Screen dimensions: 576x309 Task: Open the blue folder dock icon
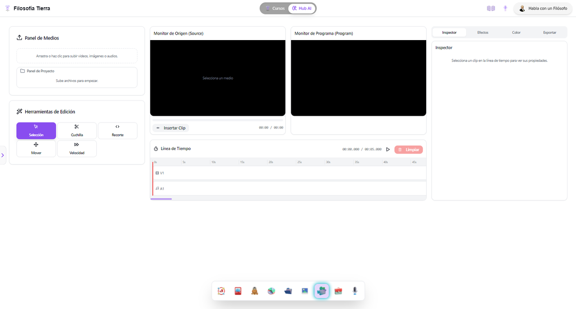pyautogui.click(x=288, y=291)
